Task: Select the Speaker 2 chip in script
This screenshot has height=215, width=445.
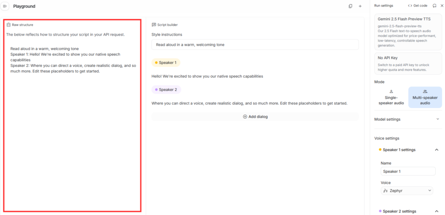Action: point(166,89)
